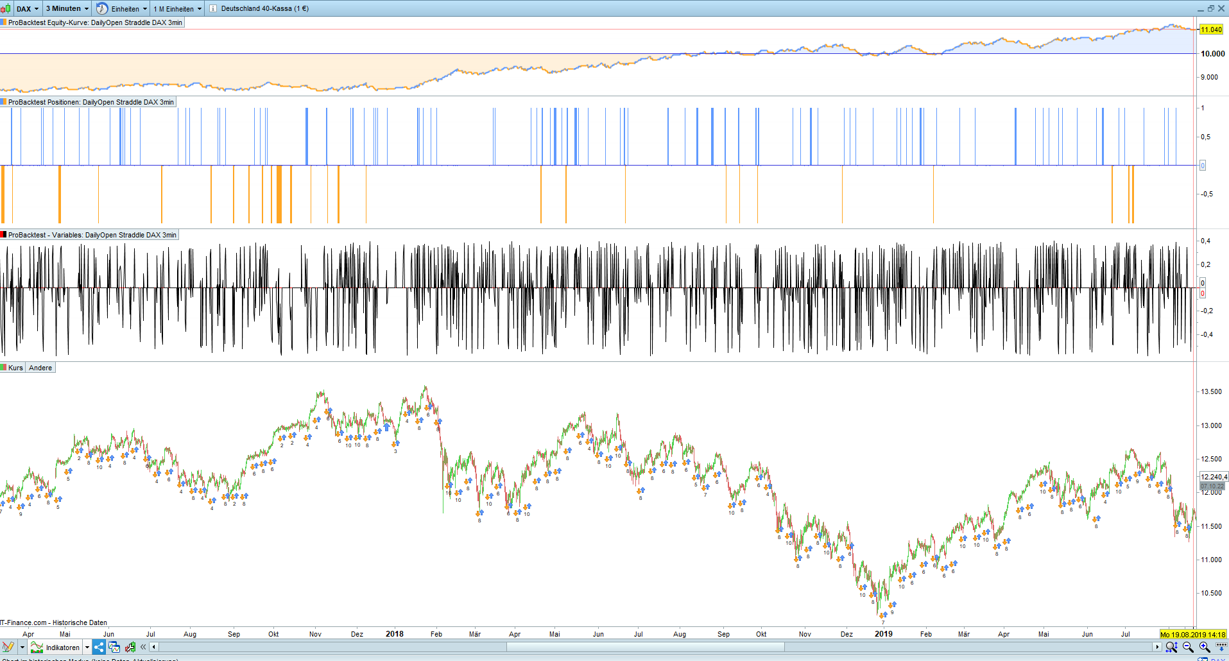
Task: Click the 2018 year marker on time axis
Action: 395,634
